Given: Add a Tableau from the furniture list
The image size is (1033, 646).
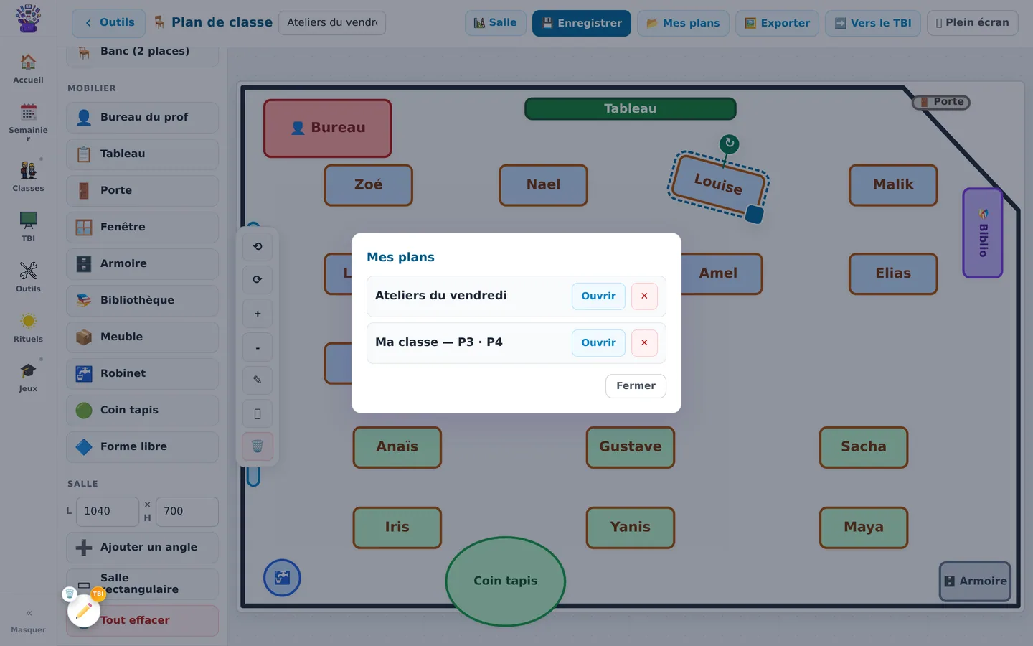Looking at the screenshot, I should pyautogui.click(x=142, y=154).
